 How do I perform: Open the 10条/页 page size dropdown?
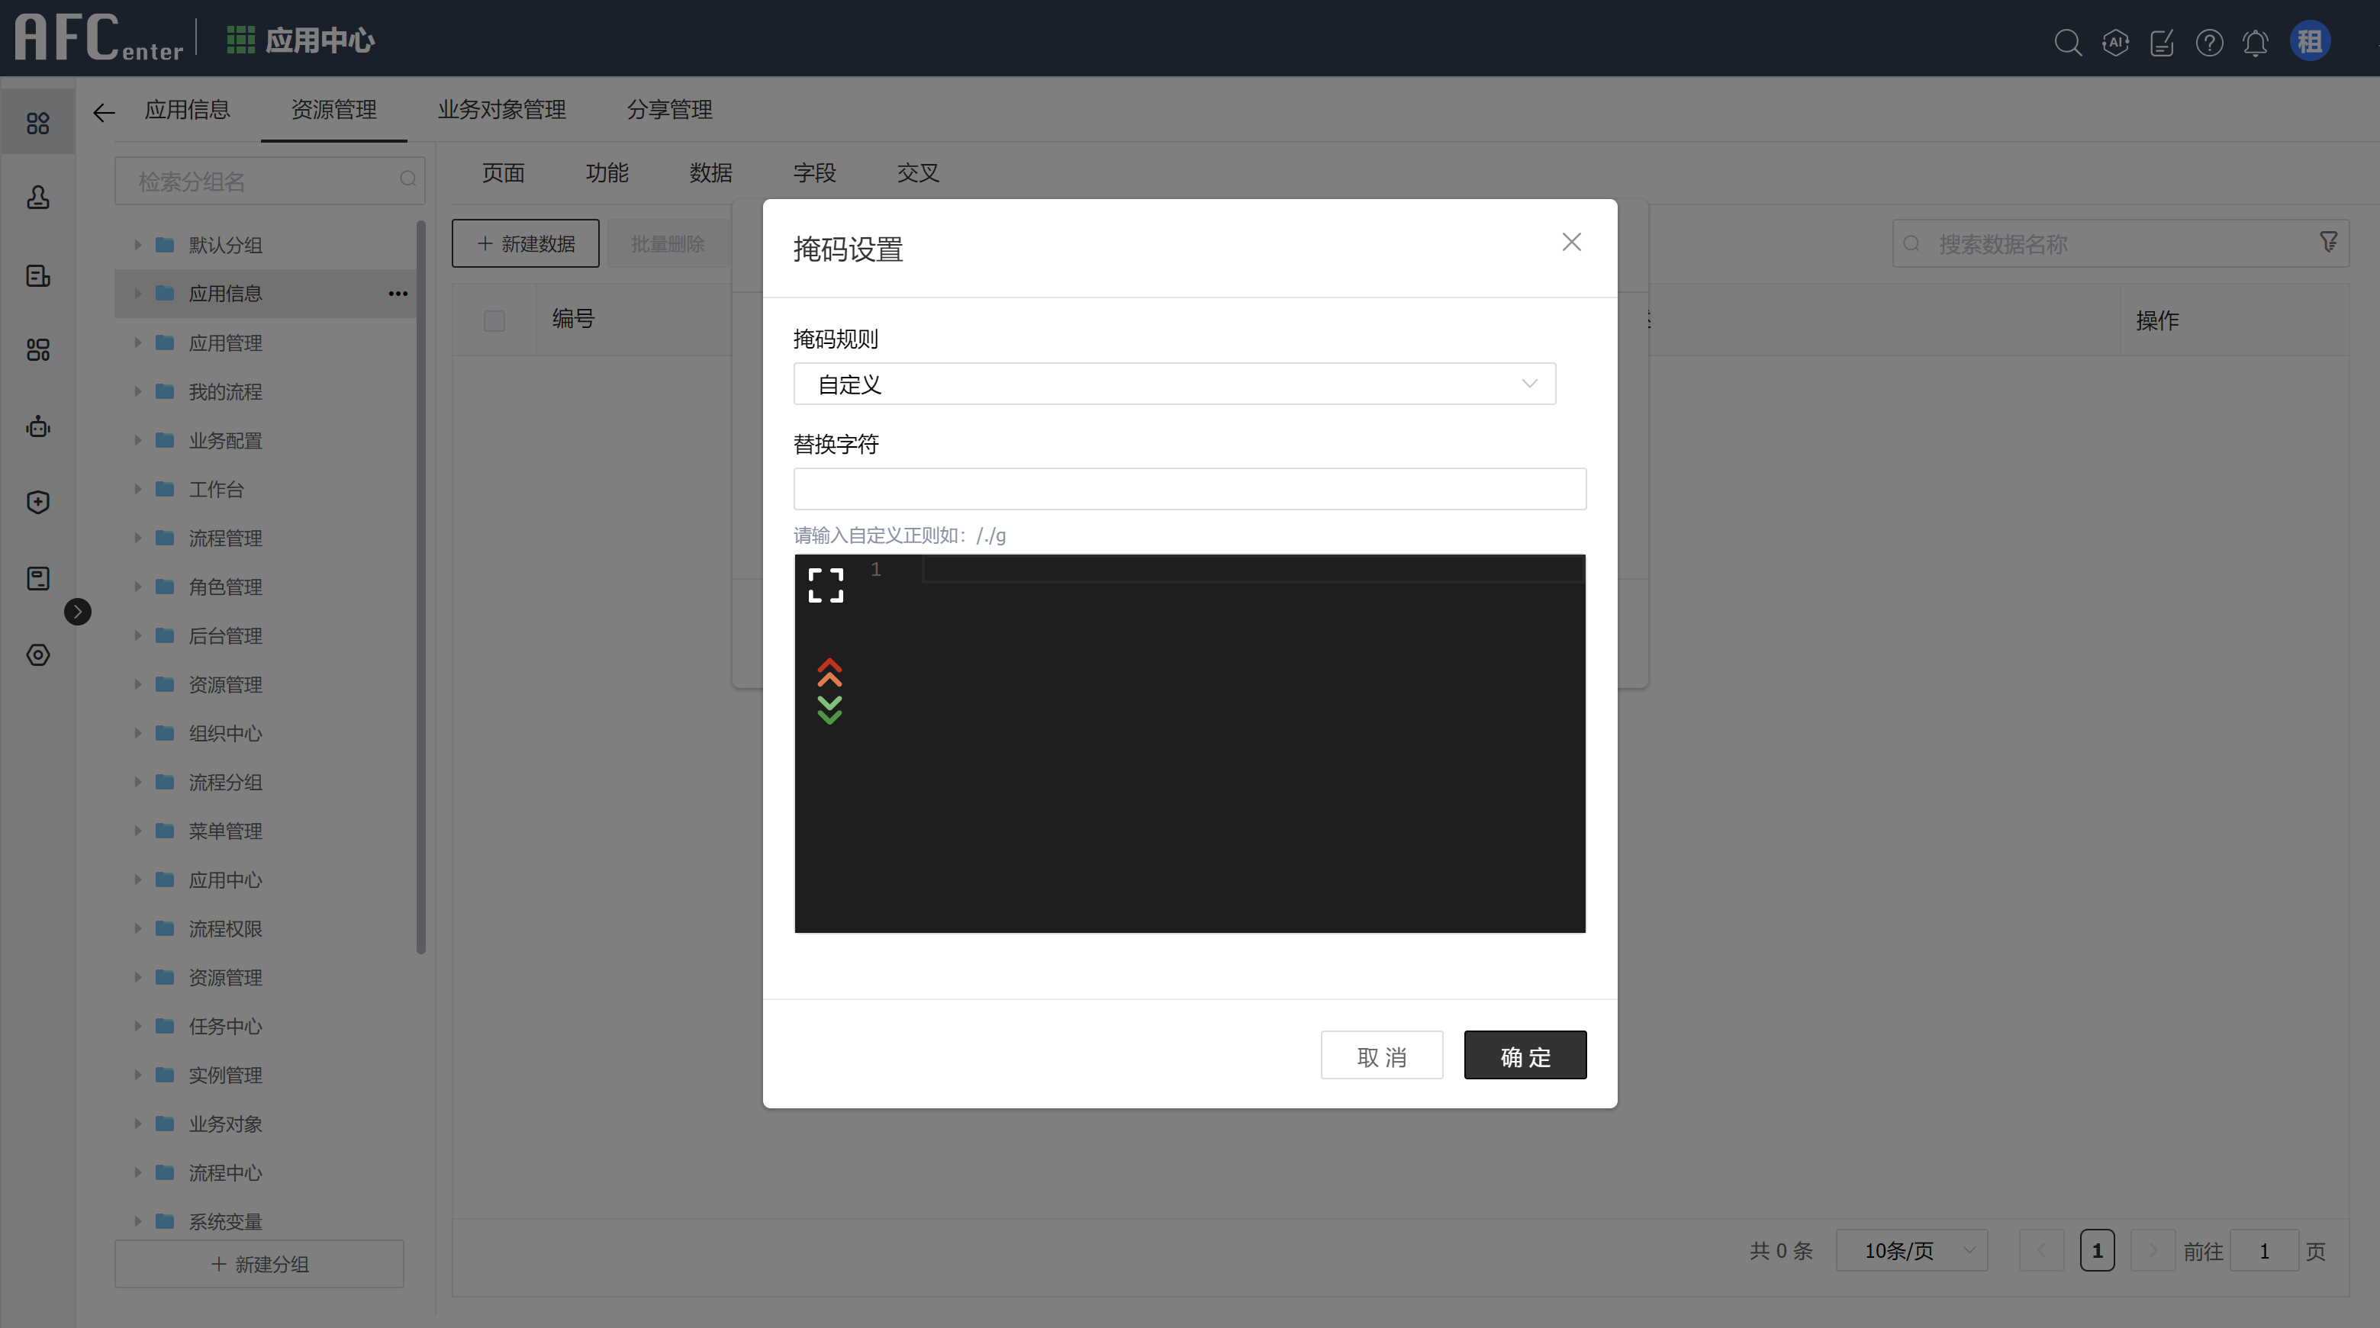pyautogui.click(x=1911, y=1249)
